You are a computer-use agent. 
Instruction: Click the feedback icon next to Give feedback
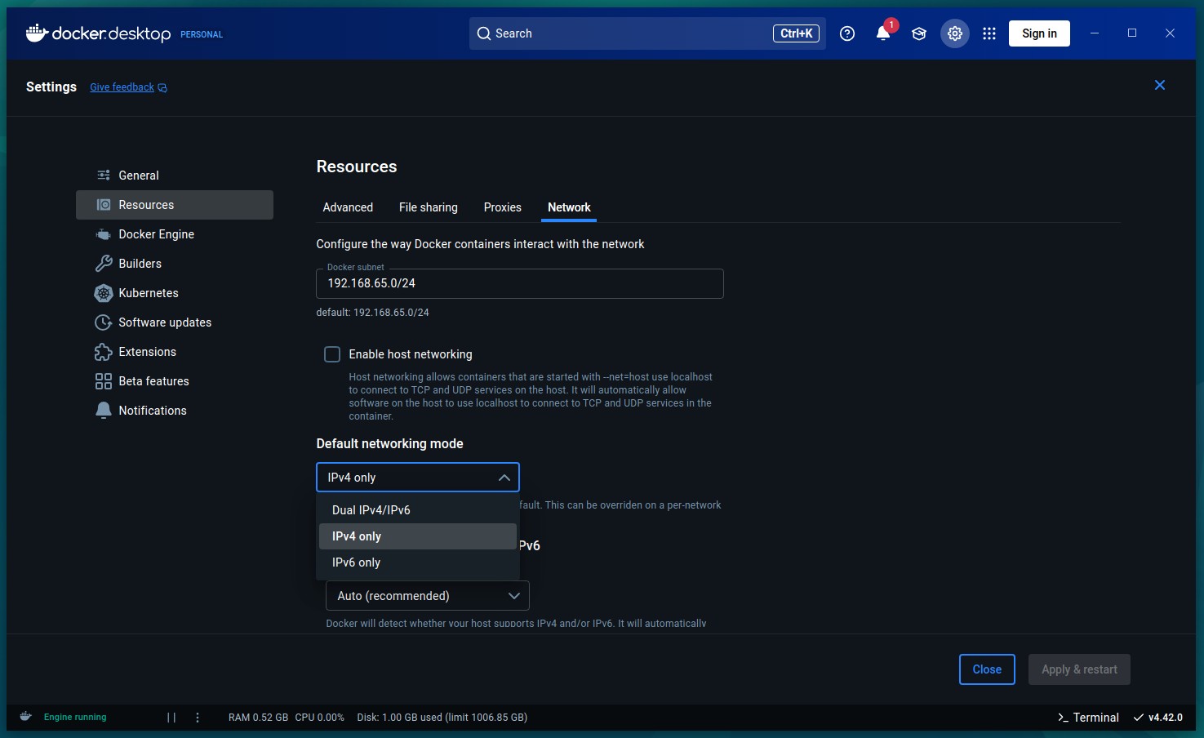click(x=162, y=87)
